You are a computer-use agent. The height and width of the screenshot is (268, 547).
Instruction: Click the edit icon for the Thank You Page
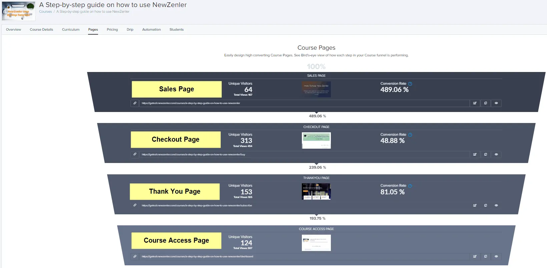475,205
